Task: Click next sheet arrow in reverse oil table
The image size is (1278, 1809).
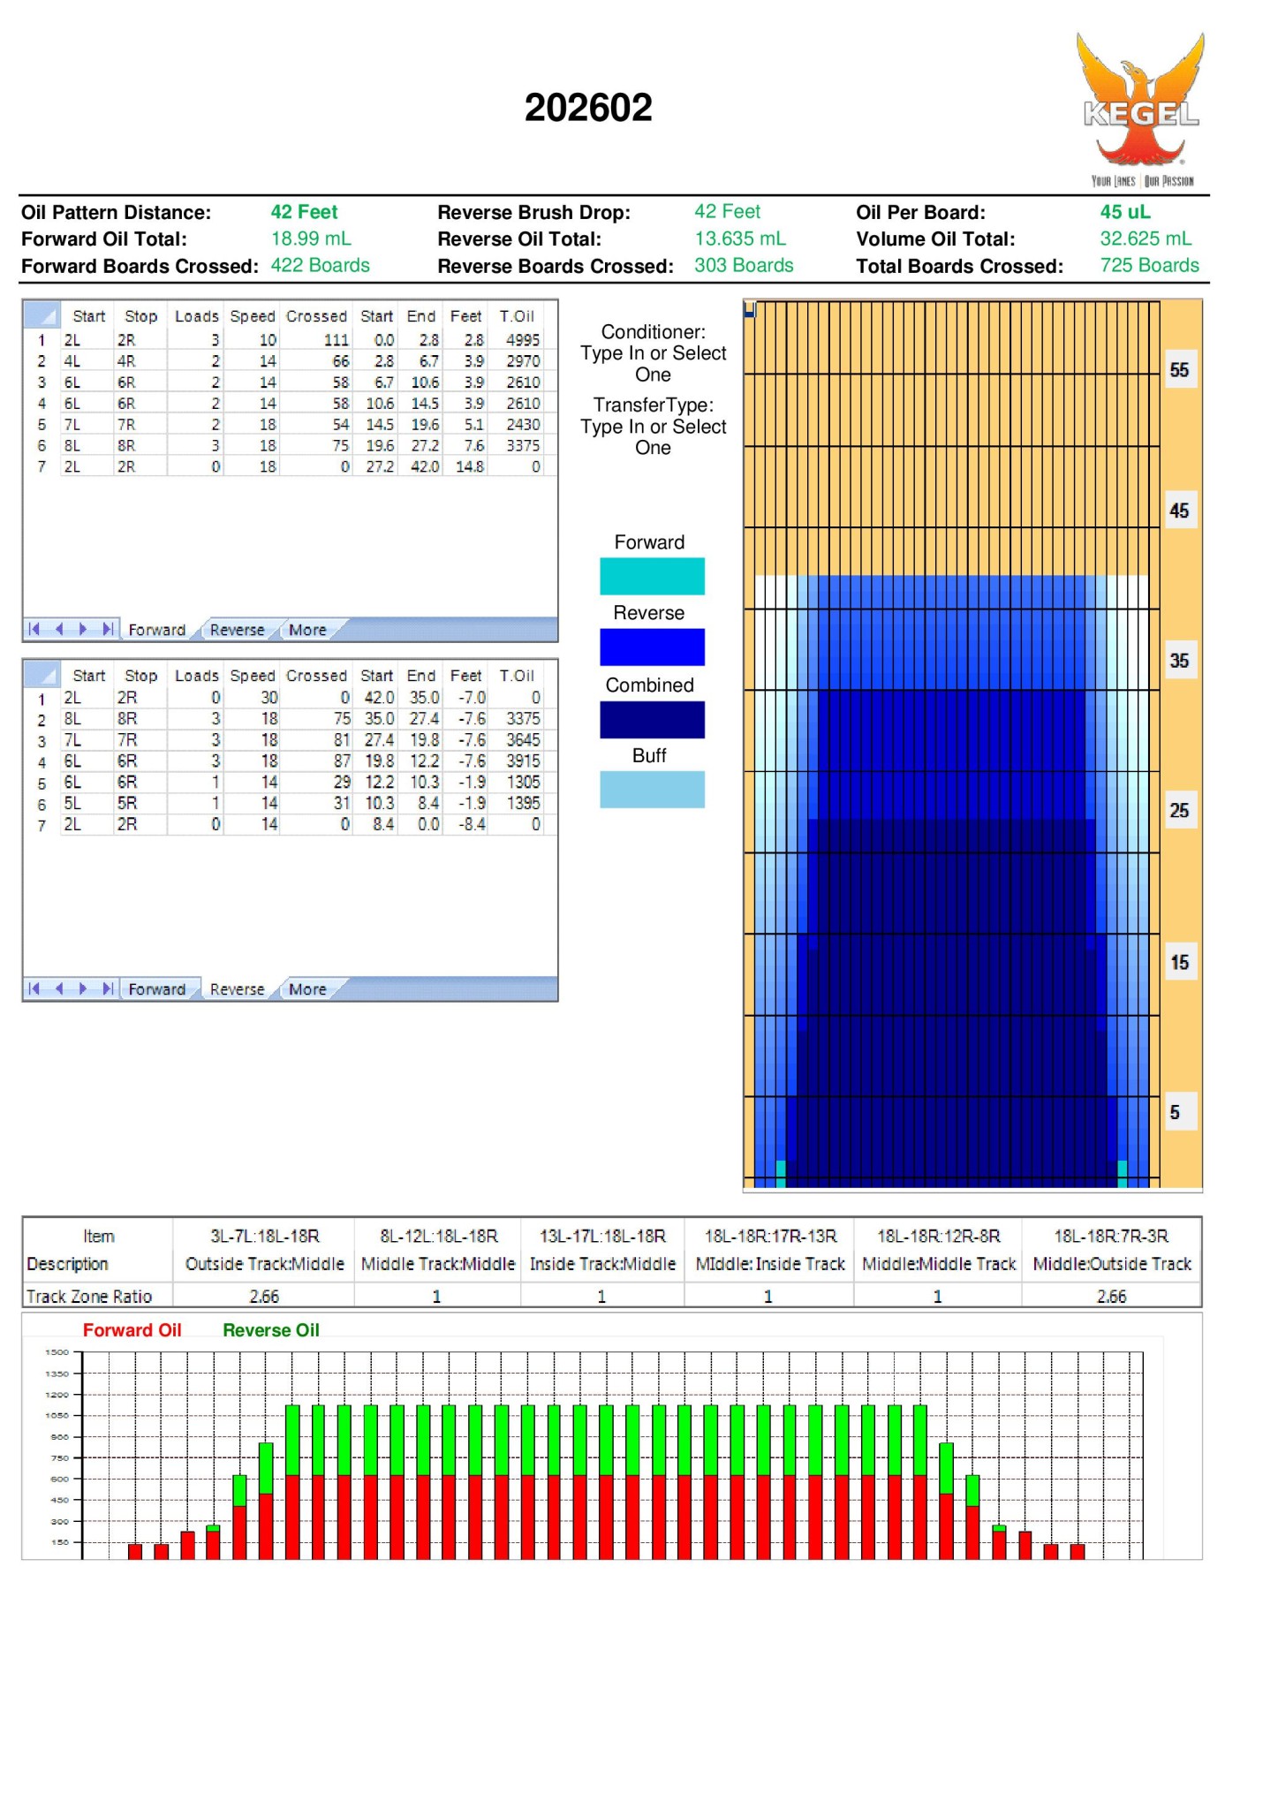Action: (x=83, y=988)
